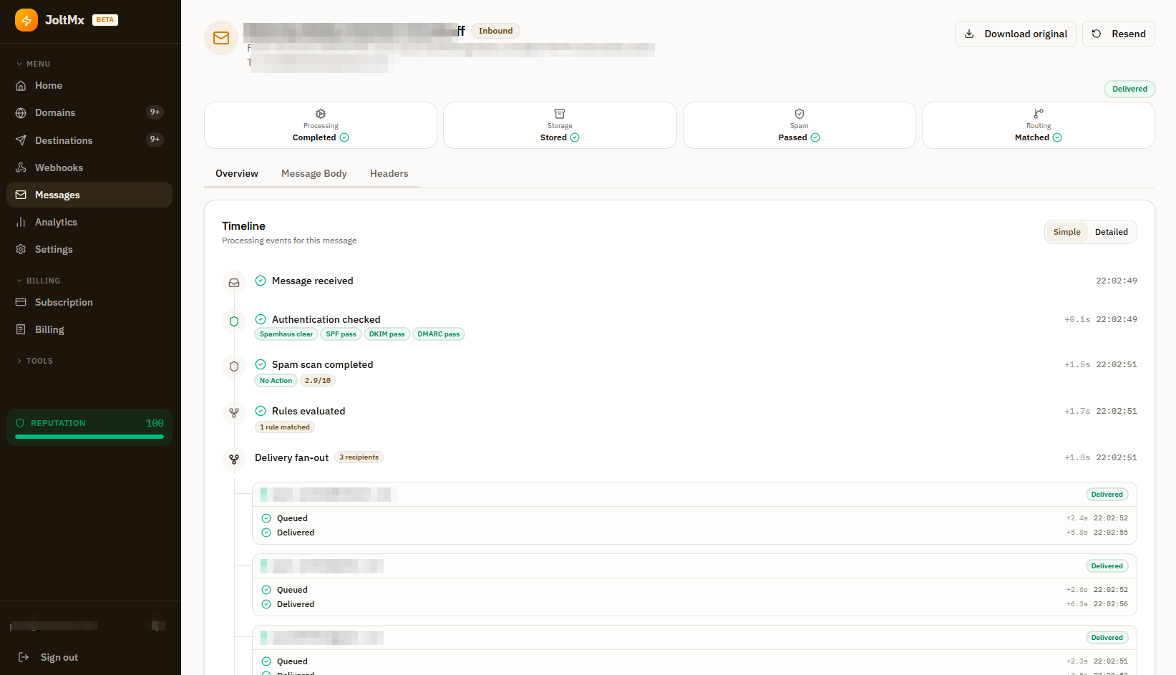Expand the TOOLS section

coord(35,361)
